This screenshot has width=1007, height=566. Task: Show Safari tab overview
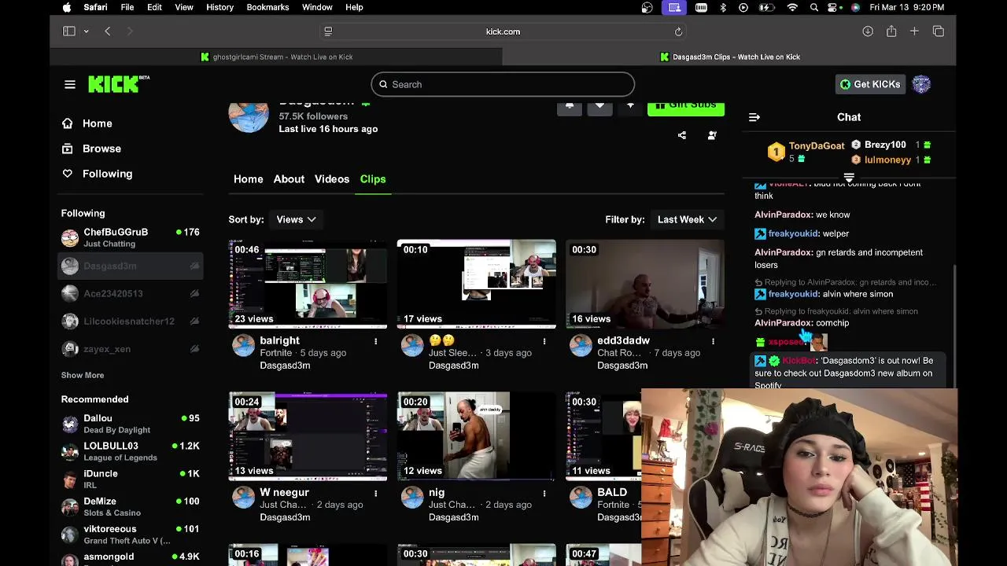(939, 31)
